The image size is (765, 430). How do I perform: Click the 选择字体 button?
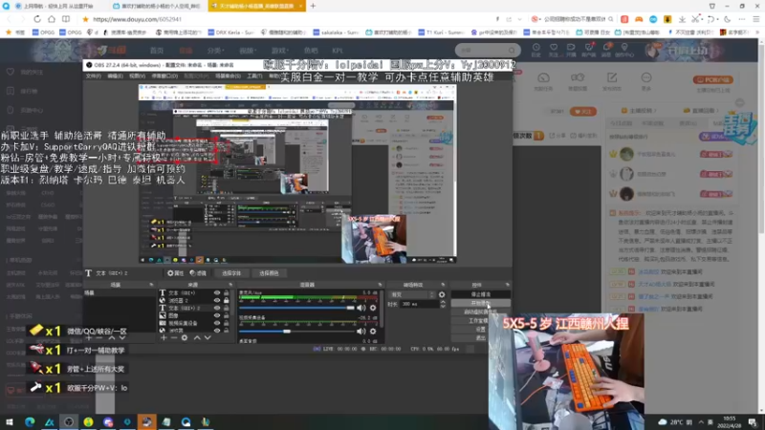point(231,273)
